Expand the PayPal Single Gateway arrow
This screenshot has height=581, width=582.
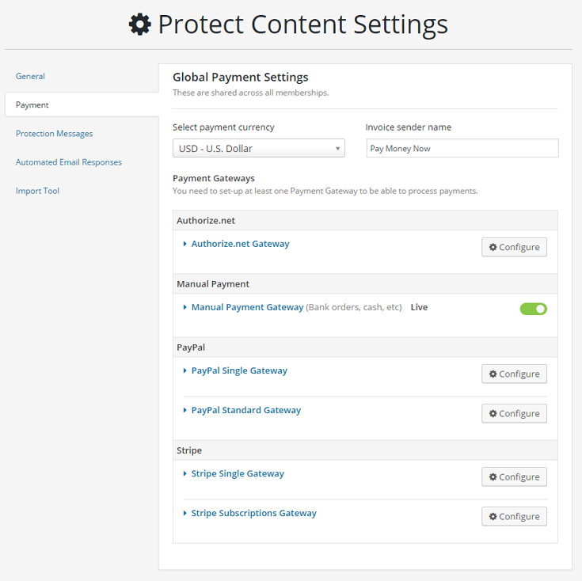click(185, 371)
